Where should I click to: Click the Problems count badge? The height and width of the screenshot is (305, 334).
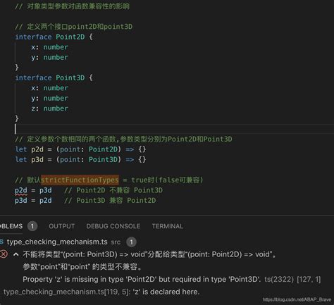(32, 226)
